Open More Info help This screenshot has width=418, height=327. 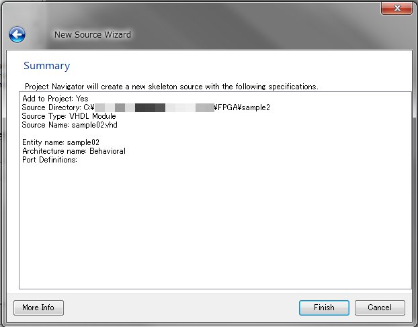click(38, 308)
